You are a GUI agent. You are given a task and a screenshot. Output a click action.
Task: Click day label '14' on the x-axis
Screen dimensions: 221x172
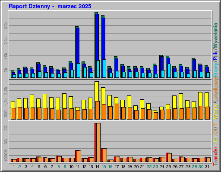point(97,167)
